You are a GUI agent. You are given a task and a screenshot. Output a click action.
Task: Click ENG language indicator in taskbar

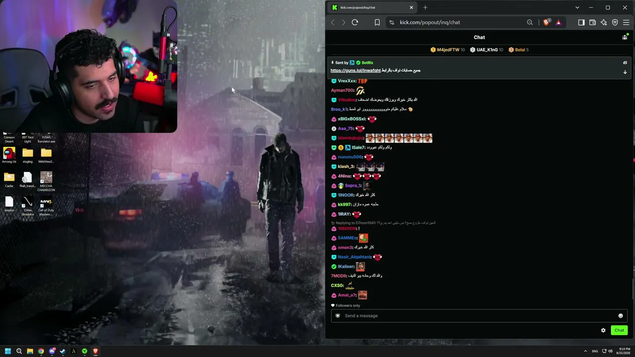point(595,352)
